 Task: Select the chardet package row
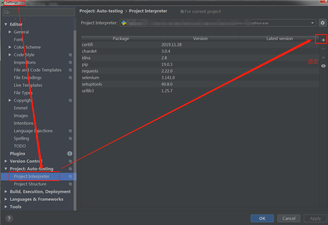click(200, 51)
